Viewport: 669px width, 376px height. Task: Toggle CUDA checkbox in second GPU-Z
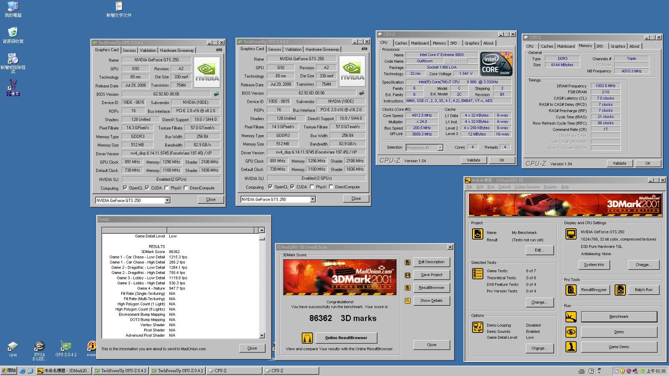(x=292, y=187)
